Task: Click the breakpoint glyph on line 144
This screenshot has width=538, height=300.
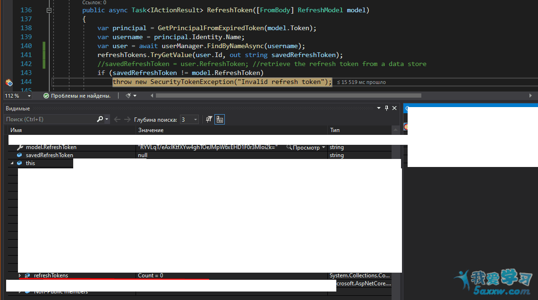Action: click(9, 82)
